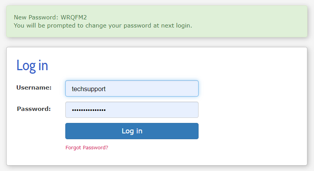The height and width of the screenshot is (171, 314).
Task: Click the Username: label
Action: 34,88
